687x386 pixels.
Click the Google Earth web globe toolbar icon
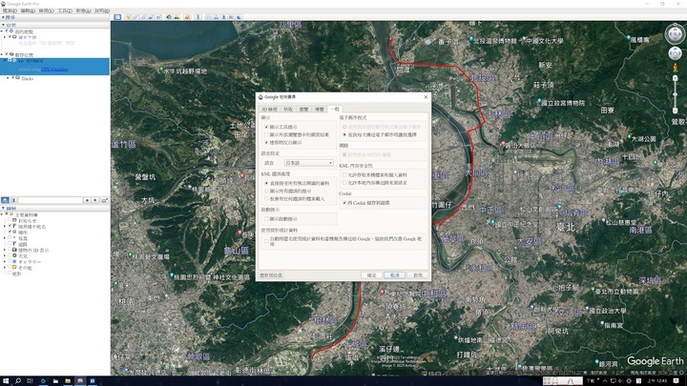[x=239, y=17]
